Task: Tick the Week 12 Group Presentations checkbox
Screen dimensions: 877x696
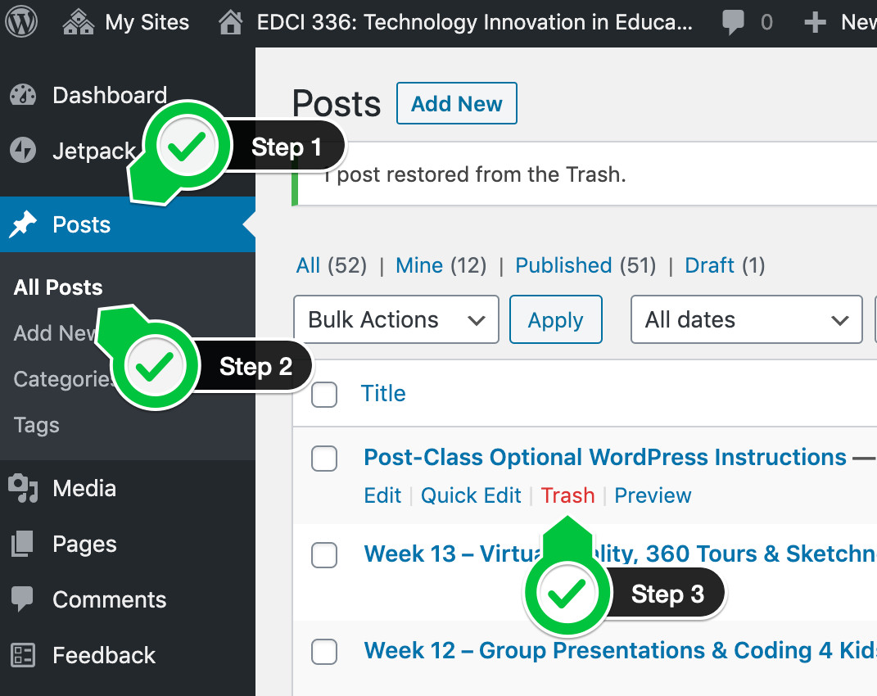Action: (x=324, y=652)
